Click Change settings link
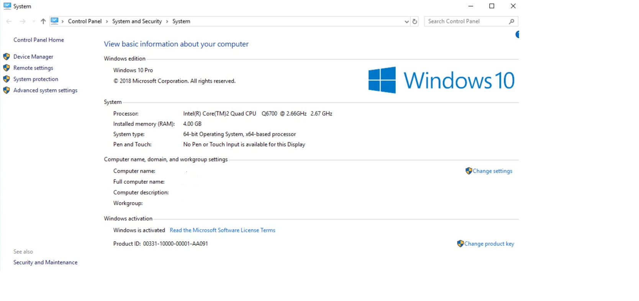This screenshot has width=639, height=301. point(492,171)
